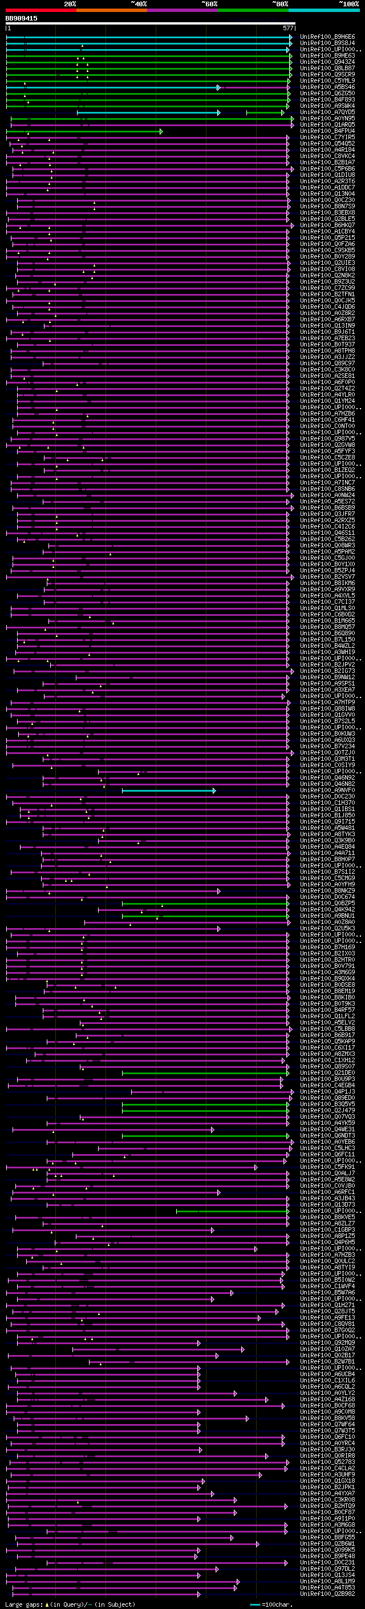Open hit UniRef100_Q9SCR9
The width and height of the screenshot is (365, 1609).
tap(327, 74)
